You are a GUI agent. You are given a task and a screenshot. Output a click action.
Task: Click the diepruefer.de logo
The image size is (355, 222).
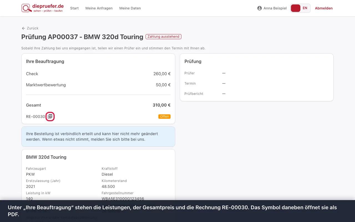click(x=43, y=8)
